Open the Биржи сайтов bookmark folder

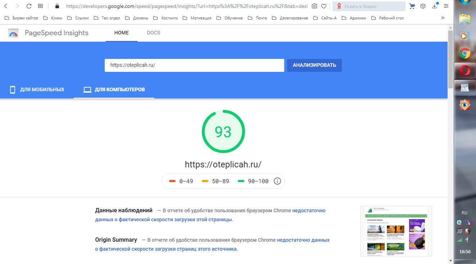(21, 18)
